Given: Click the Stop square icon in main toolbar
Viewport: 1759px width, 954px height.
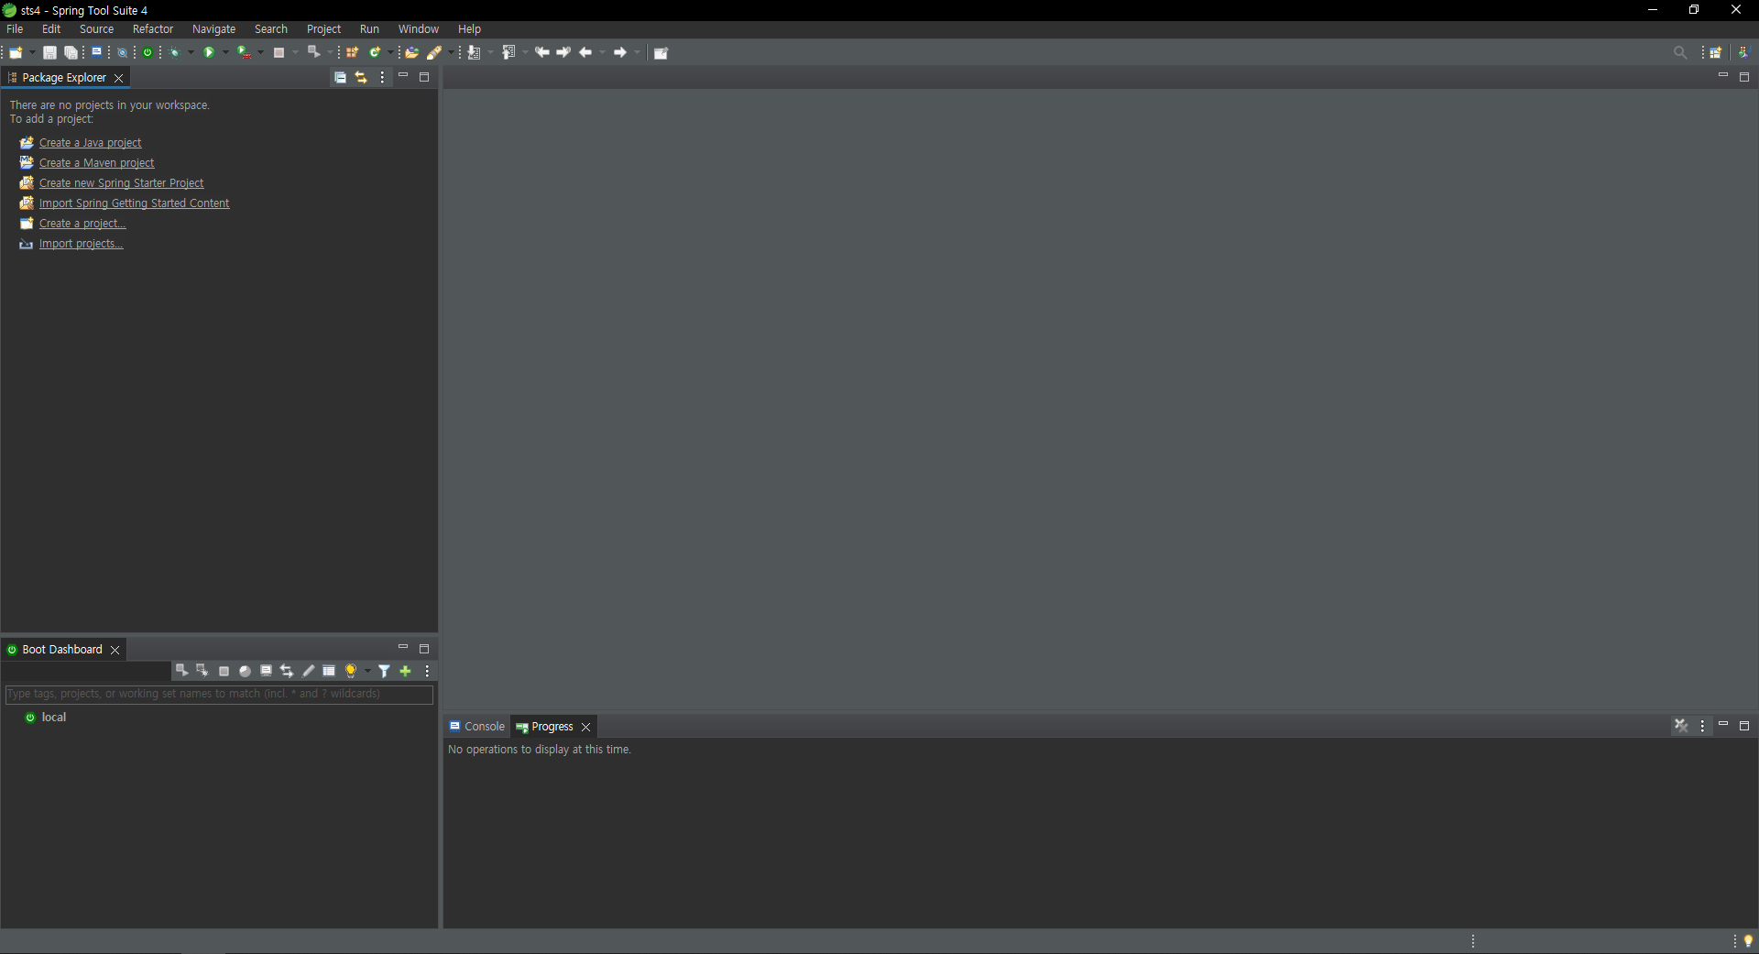Looking at the screenshot, I should (279, 52).
